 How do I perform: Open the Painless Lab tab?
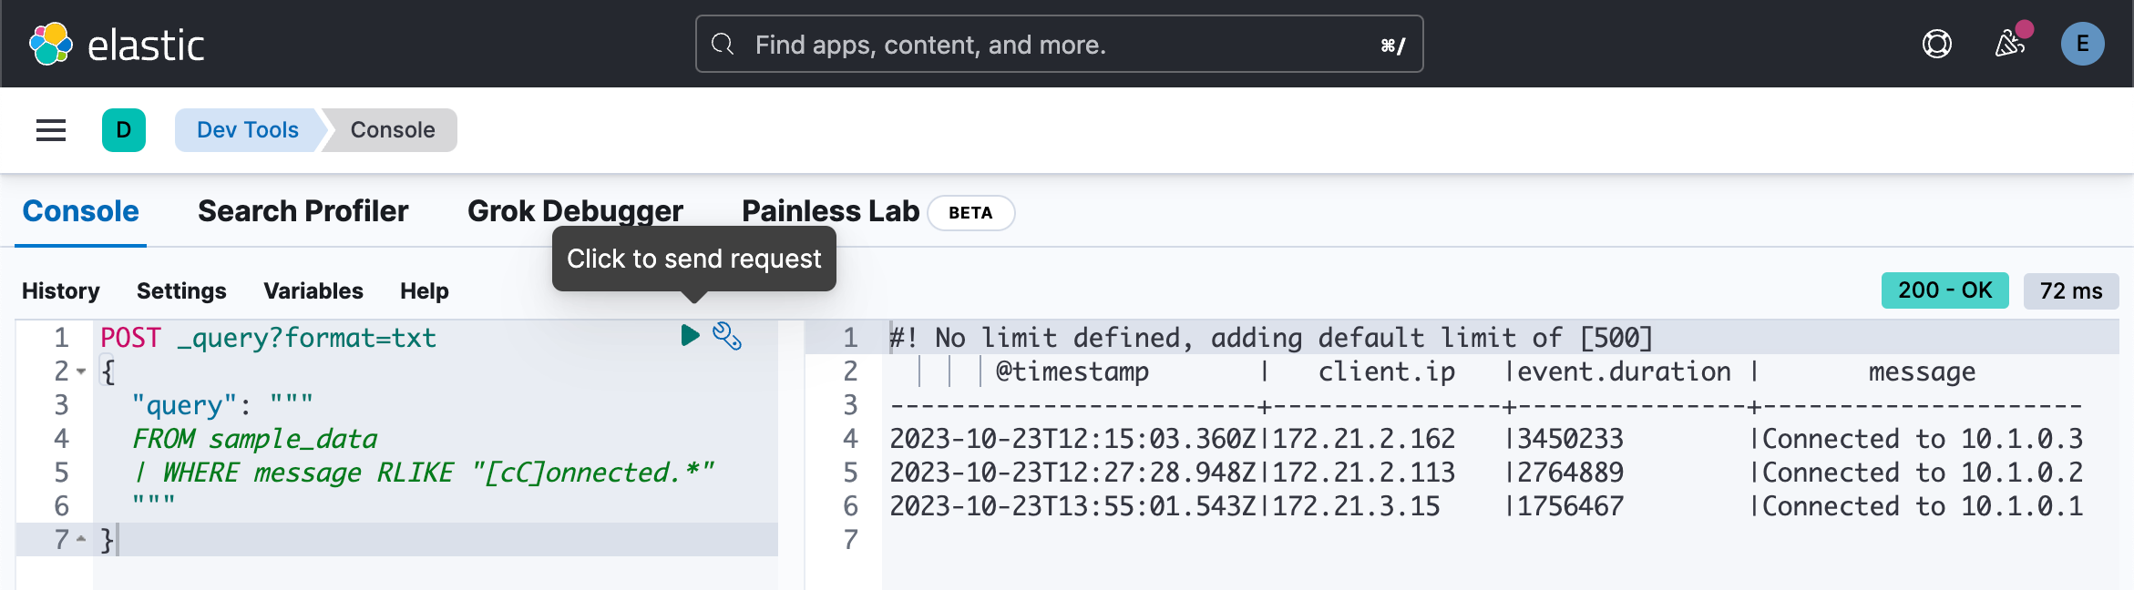(x=831, y=211)
